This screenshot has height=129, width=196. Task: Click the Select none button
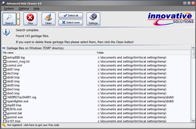pyautogui.click(x=71, y=22)
